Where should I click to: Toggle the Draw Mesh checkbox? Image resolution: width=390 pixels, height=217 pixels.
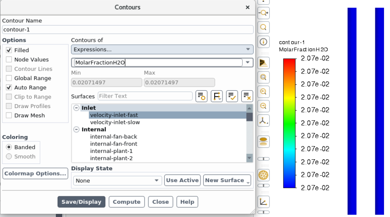click(x=9, y=115)
